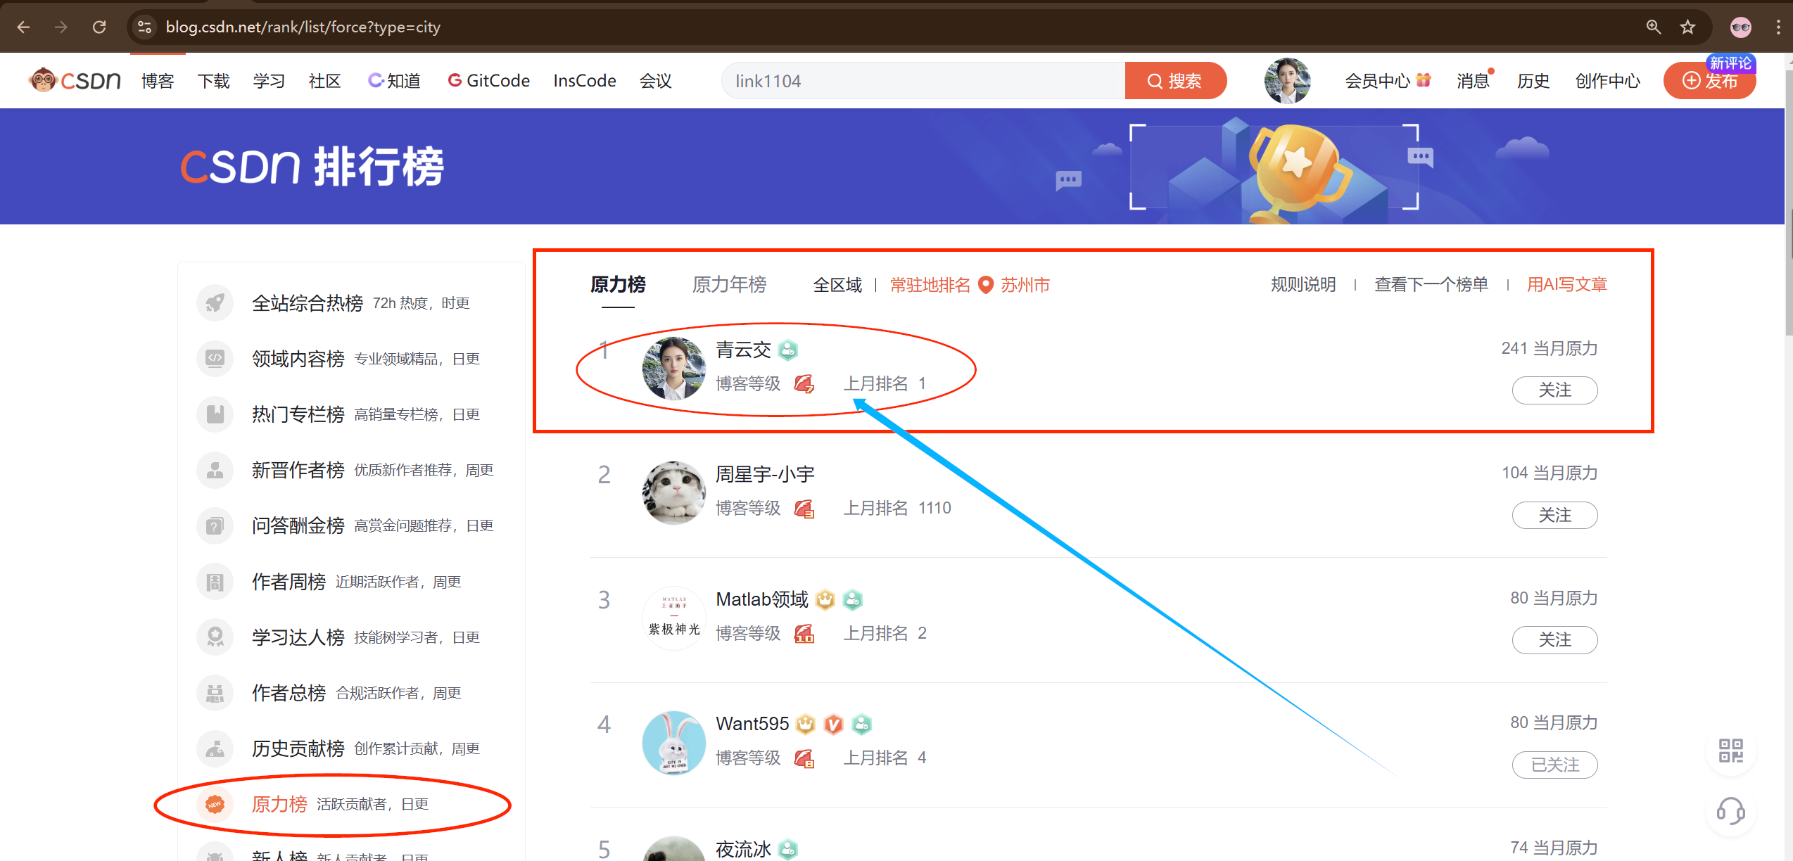Reload the page with the refresh icon
Image resolution: width=1793 pixels, height=861 pixels.
(99, 27)
